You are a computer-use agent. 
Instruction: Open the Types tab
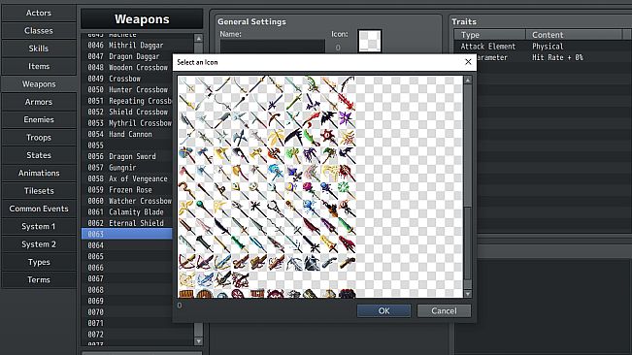39,262
